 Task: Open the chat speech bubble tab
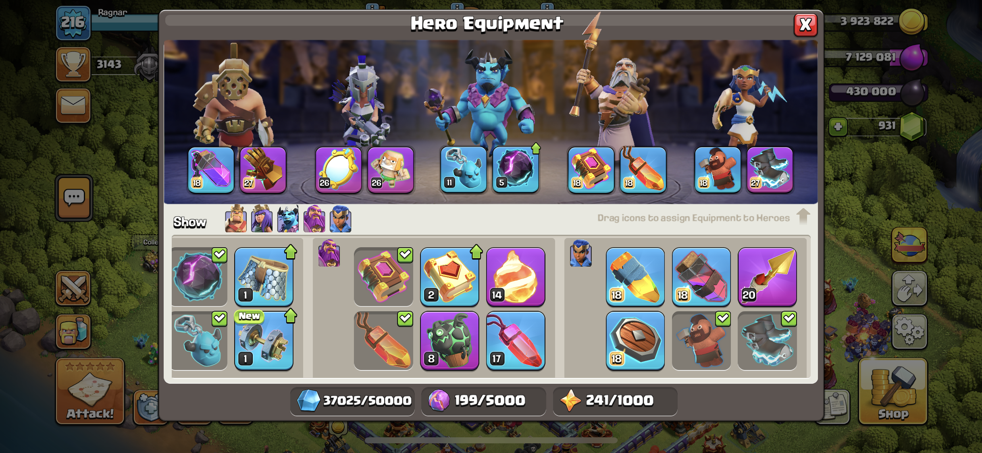74,198
